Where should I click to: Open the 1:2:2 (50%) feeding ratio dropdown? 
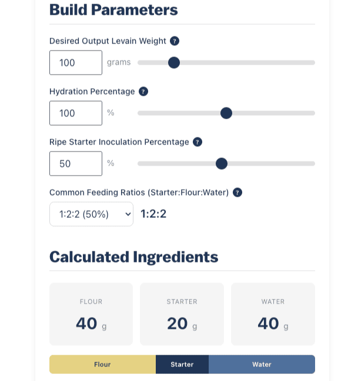point(91,214)
